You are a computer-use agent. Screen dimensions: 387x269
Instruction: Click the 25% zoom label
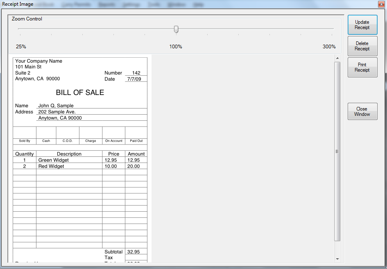coord(21,47)
